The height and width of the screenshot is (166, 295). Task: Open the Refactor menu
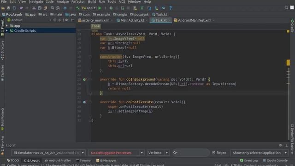point(78,2)
